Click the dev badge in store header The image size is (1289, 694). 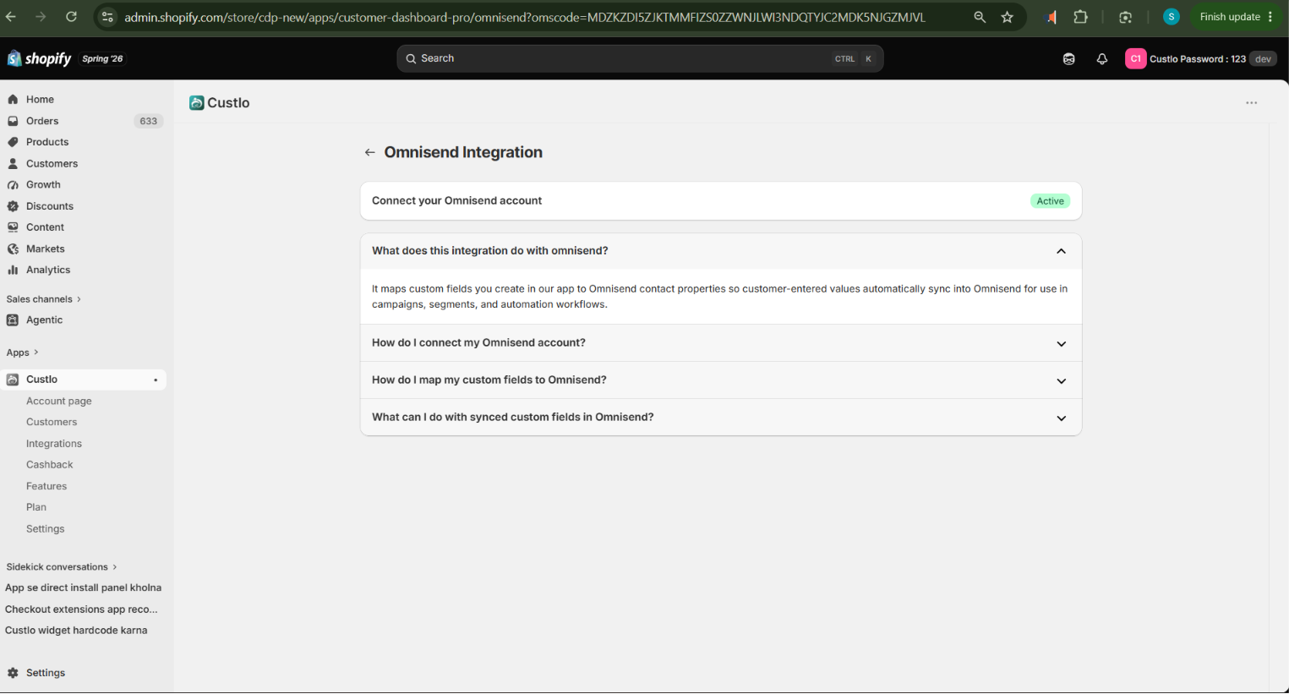pos(1264,59)
